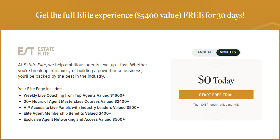Click 'FREE for 30 days!' in the headline
Screen dimensions: 280x140
(x=214, y=15)
